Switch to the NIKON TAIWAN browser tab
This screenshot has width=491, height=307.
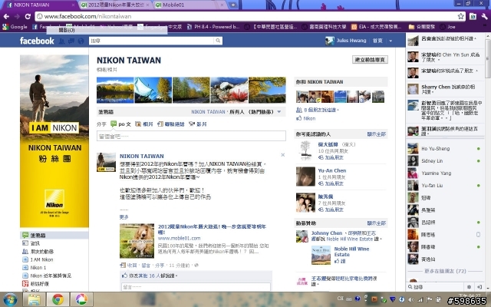(x=39, y=5)
